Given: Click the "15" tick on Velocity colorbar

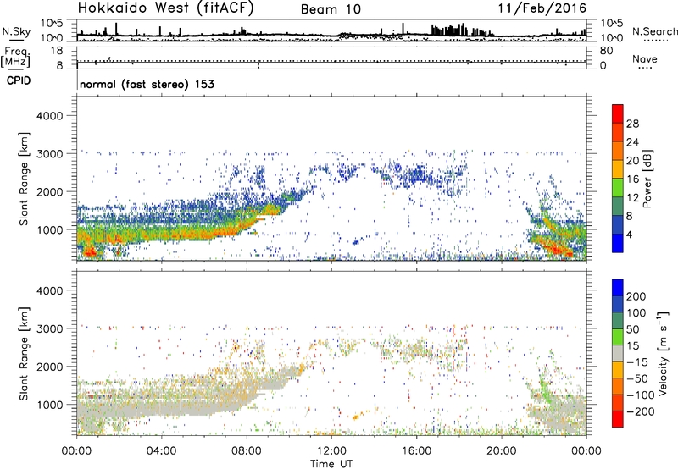Looking at the screenshot, I should click(x=633, y=346).
